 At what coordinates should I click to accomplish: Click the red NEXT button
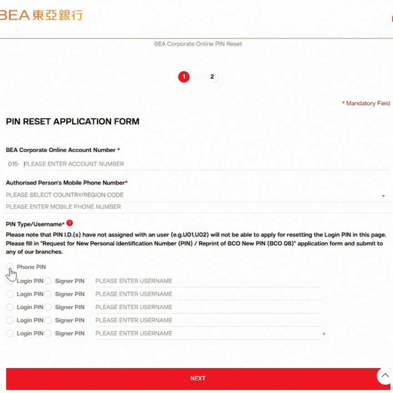coord(198,378)
